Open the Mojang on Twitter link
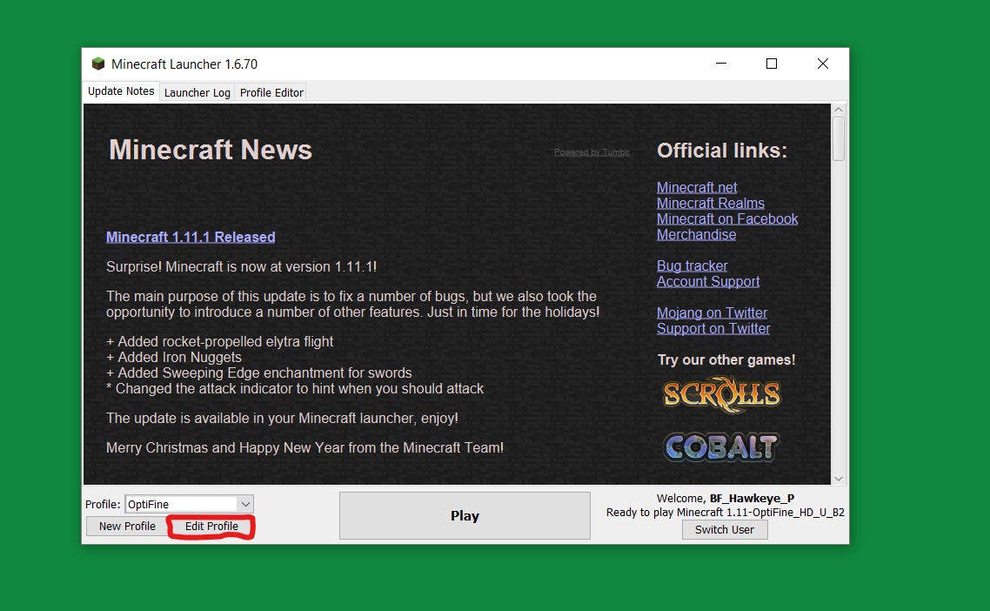 click(x=712, y=313)
